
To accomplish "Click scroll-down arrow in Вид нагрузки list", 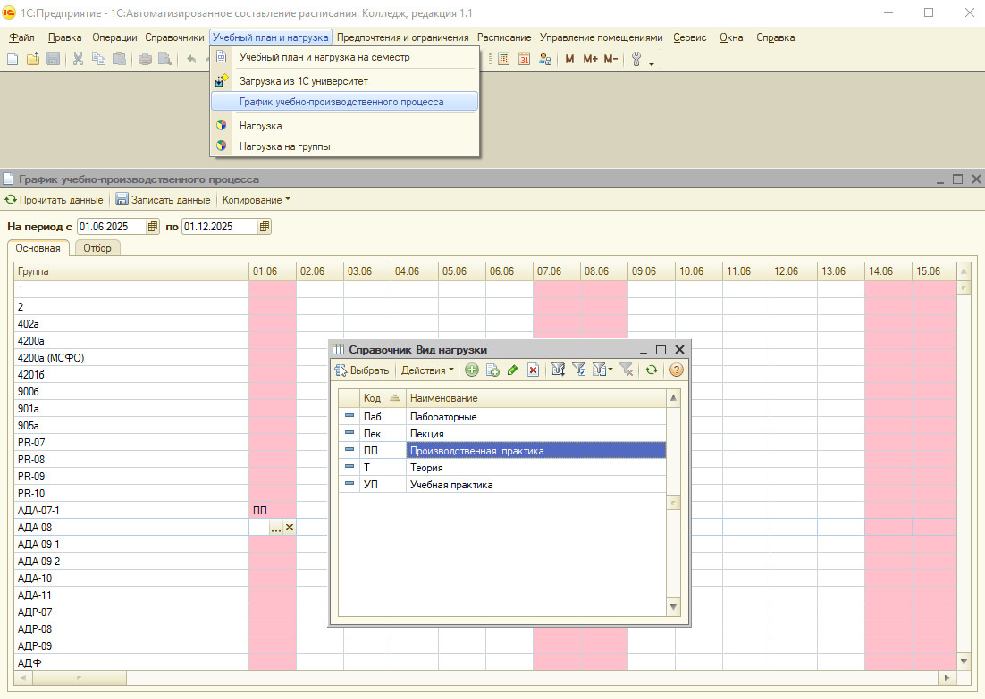I will click(673, 607).
